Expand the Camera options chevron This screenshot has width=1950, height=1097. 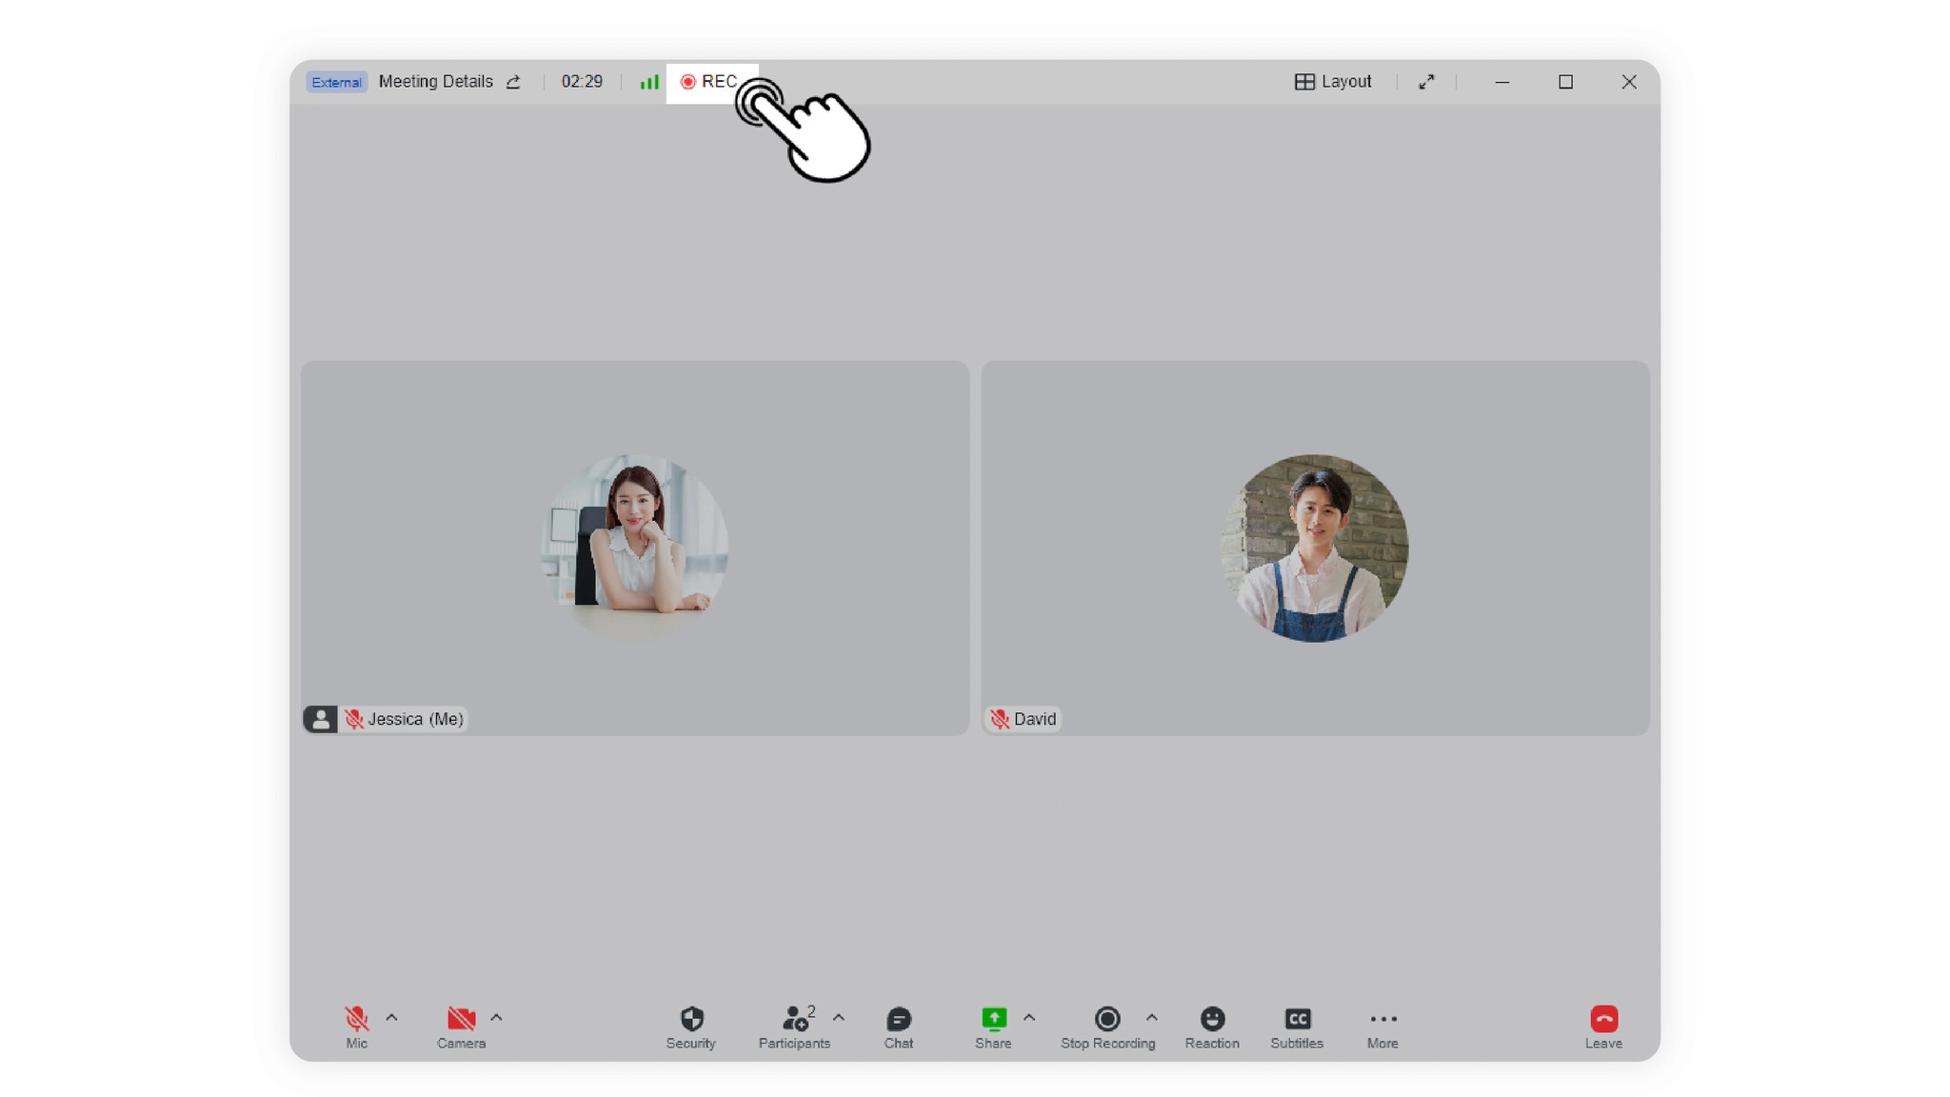pyautogui.click(x=496, y=1017)
